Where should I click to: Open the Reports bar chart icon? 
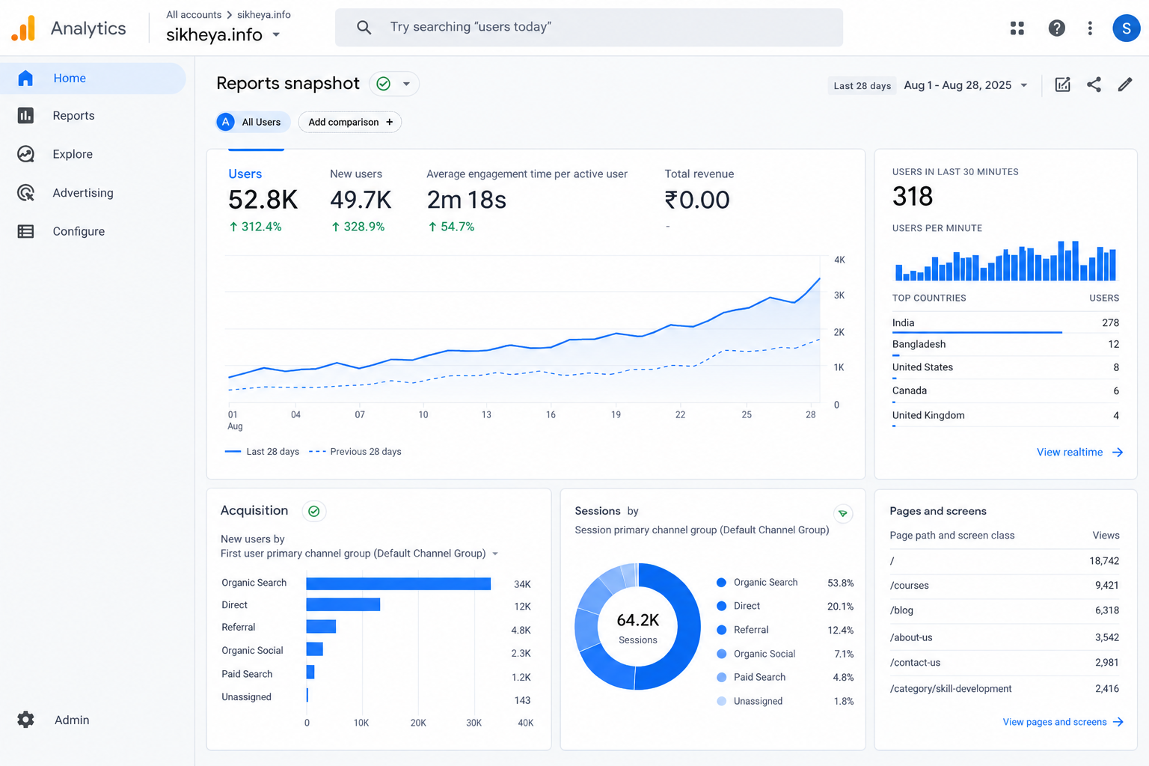coord(25,115)
